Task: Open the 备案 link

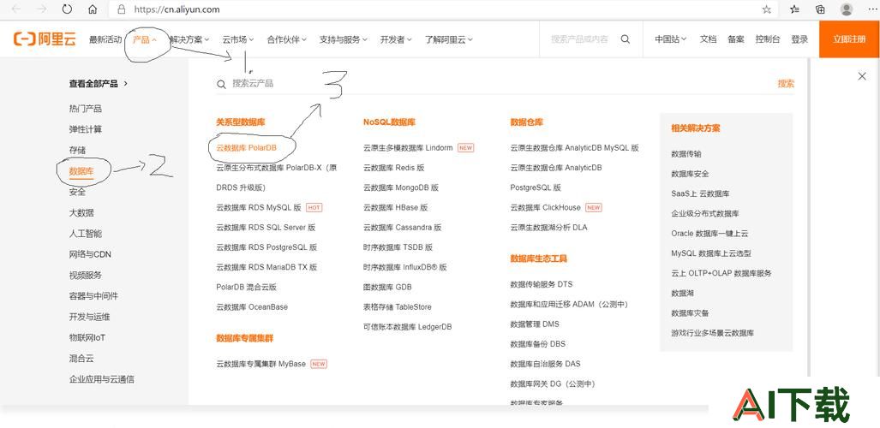Action: [736, 39]
